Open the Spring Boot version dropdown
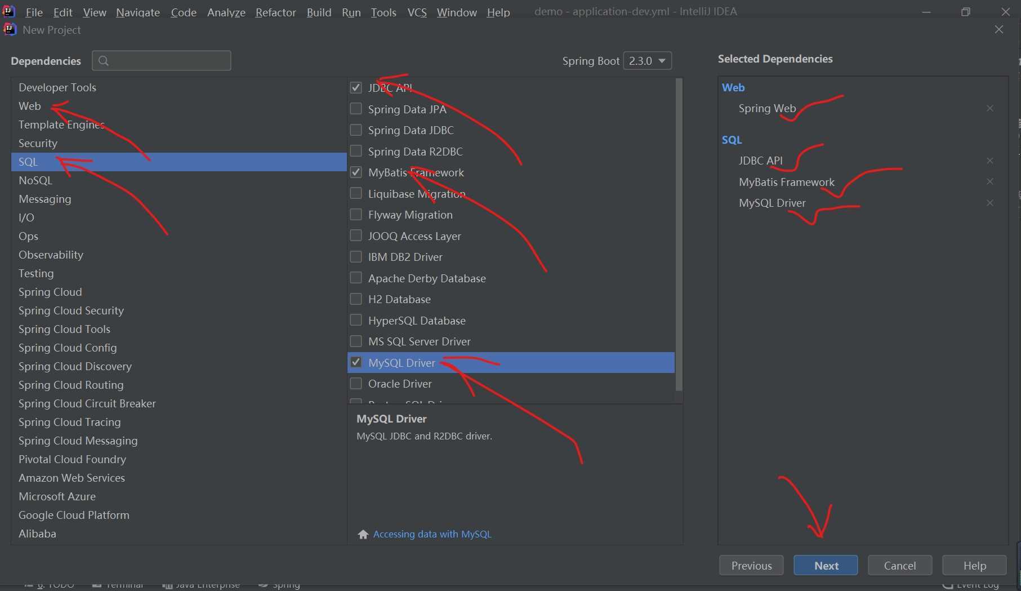The height and width of the screenshot is (591, 1021). pos(648,61)
